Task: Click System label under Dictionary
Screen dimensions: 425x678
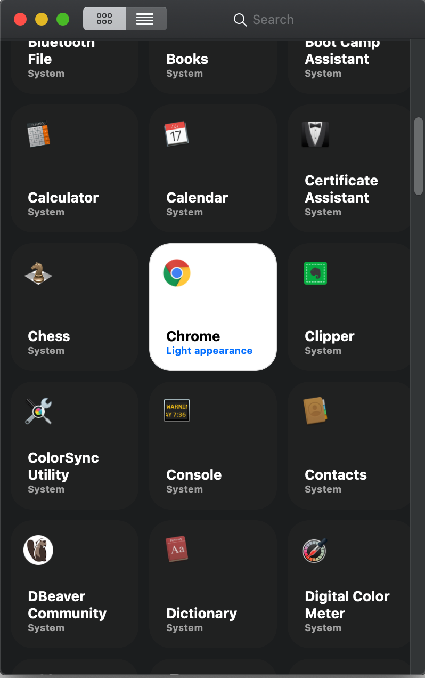Action: click(x=184, y=628)
